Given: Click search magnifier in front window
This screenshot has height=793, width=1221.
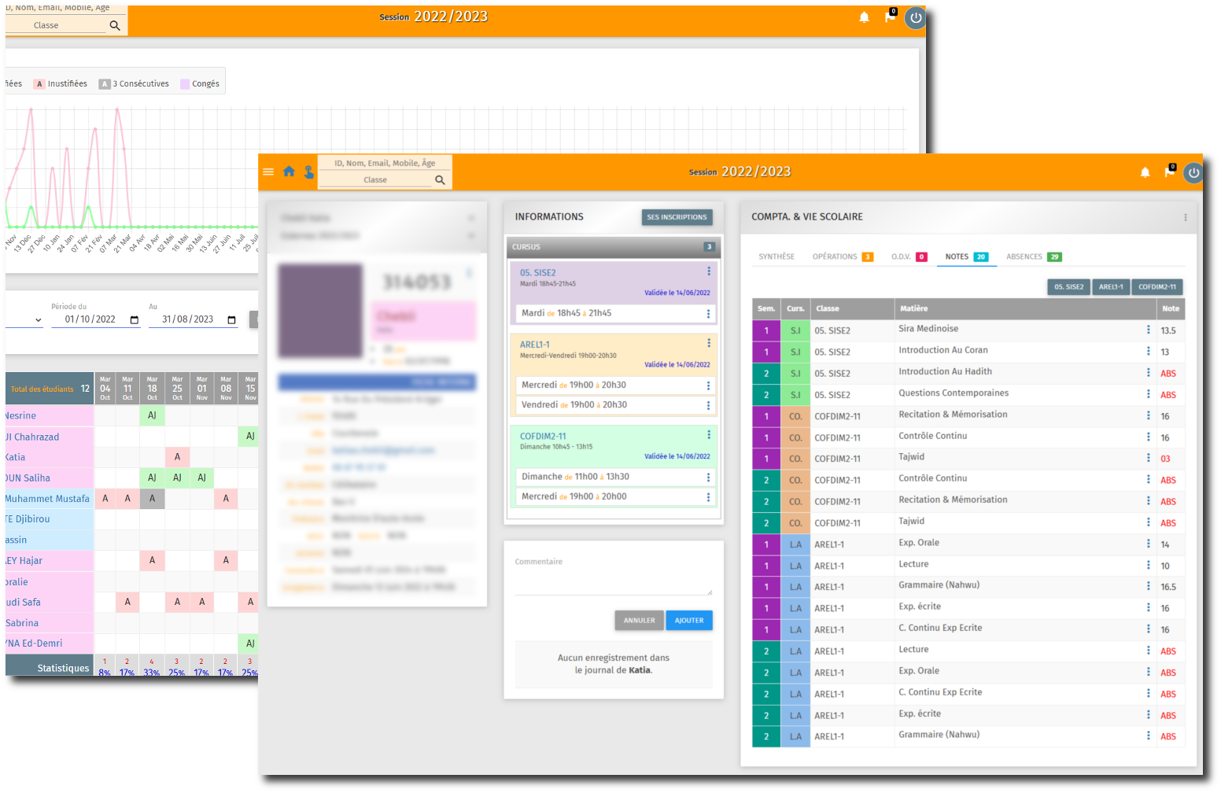Looking at the screenshot, I should (440, 180).
